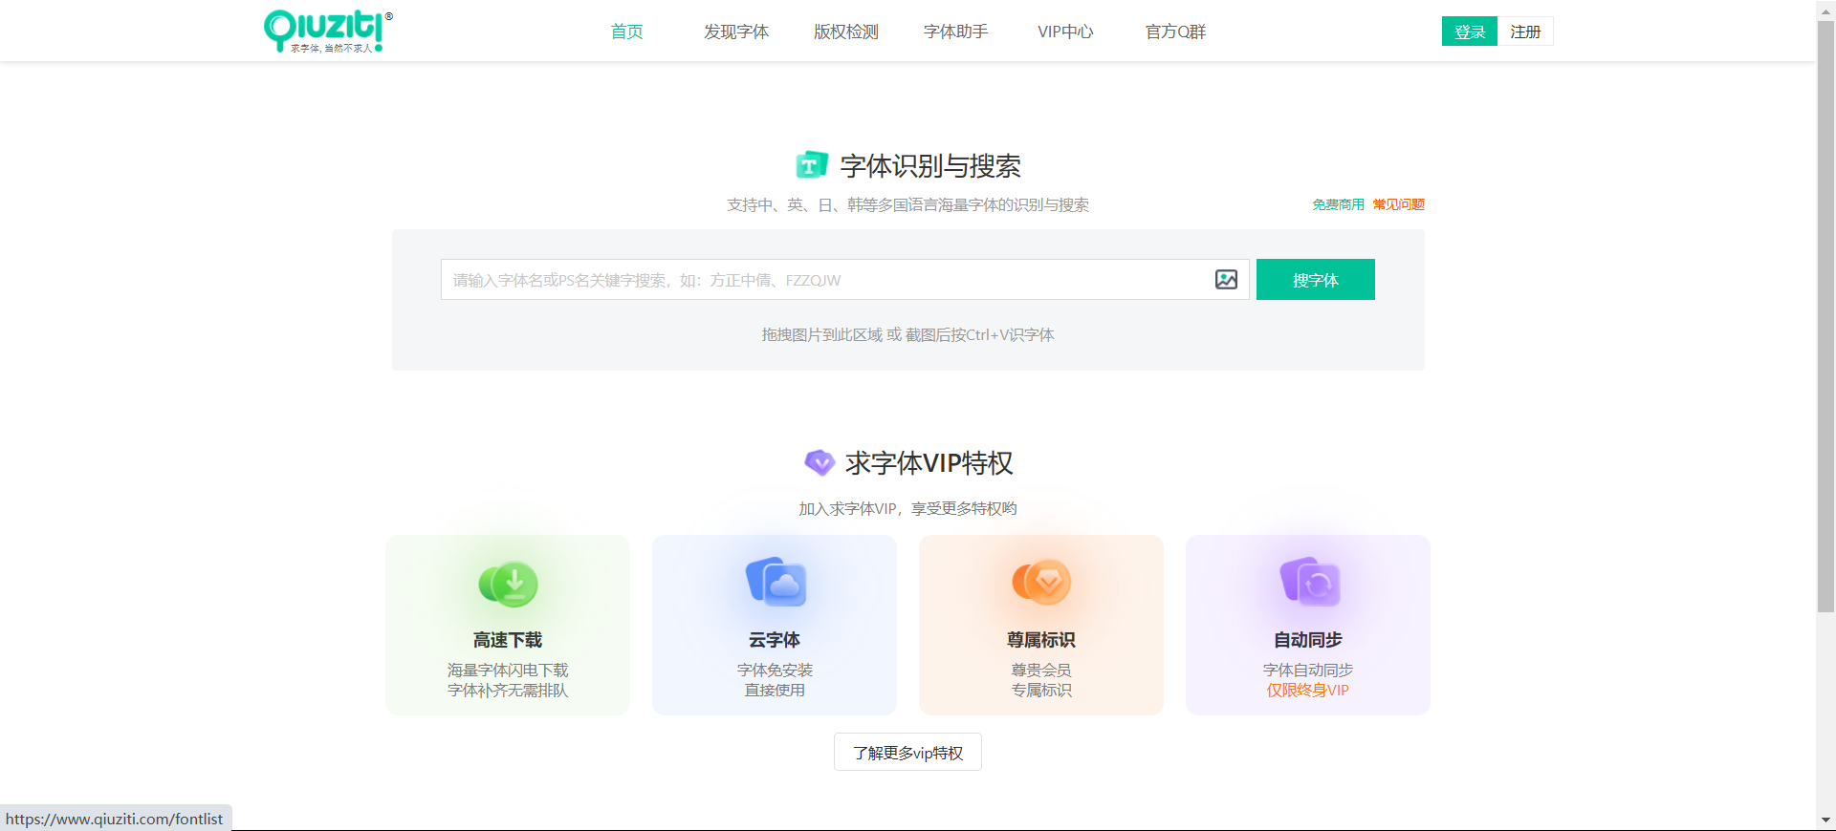Focus the font name search input field
Screen dimensions: 1836x831
(822, 280)
